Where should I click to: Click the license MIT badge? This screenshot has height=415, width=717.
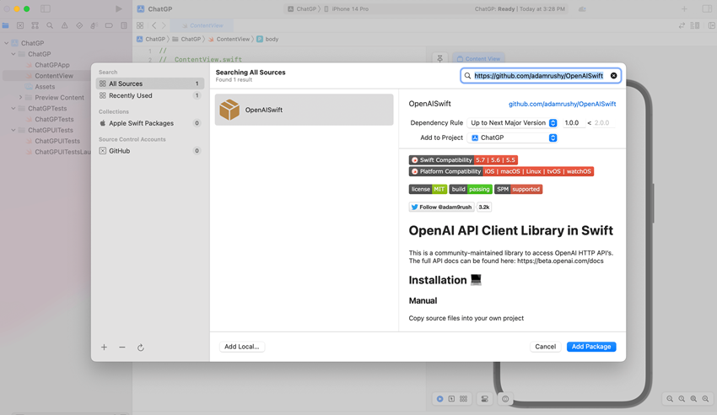428,189
